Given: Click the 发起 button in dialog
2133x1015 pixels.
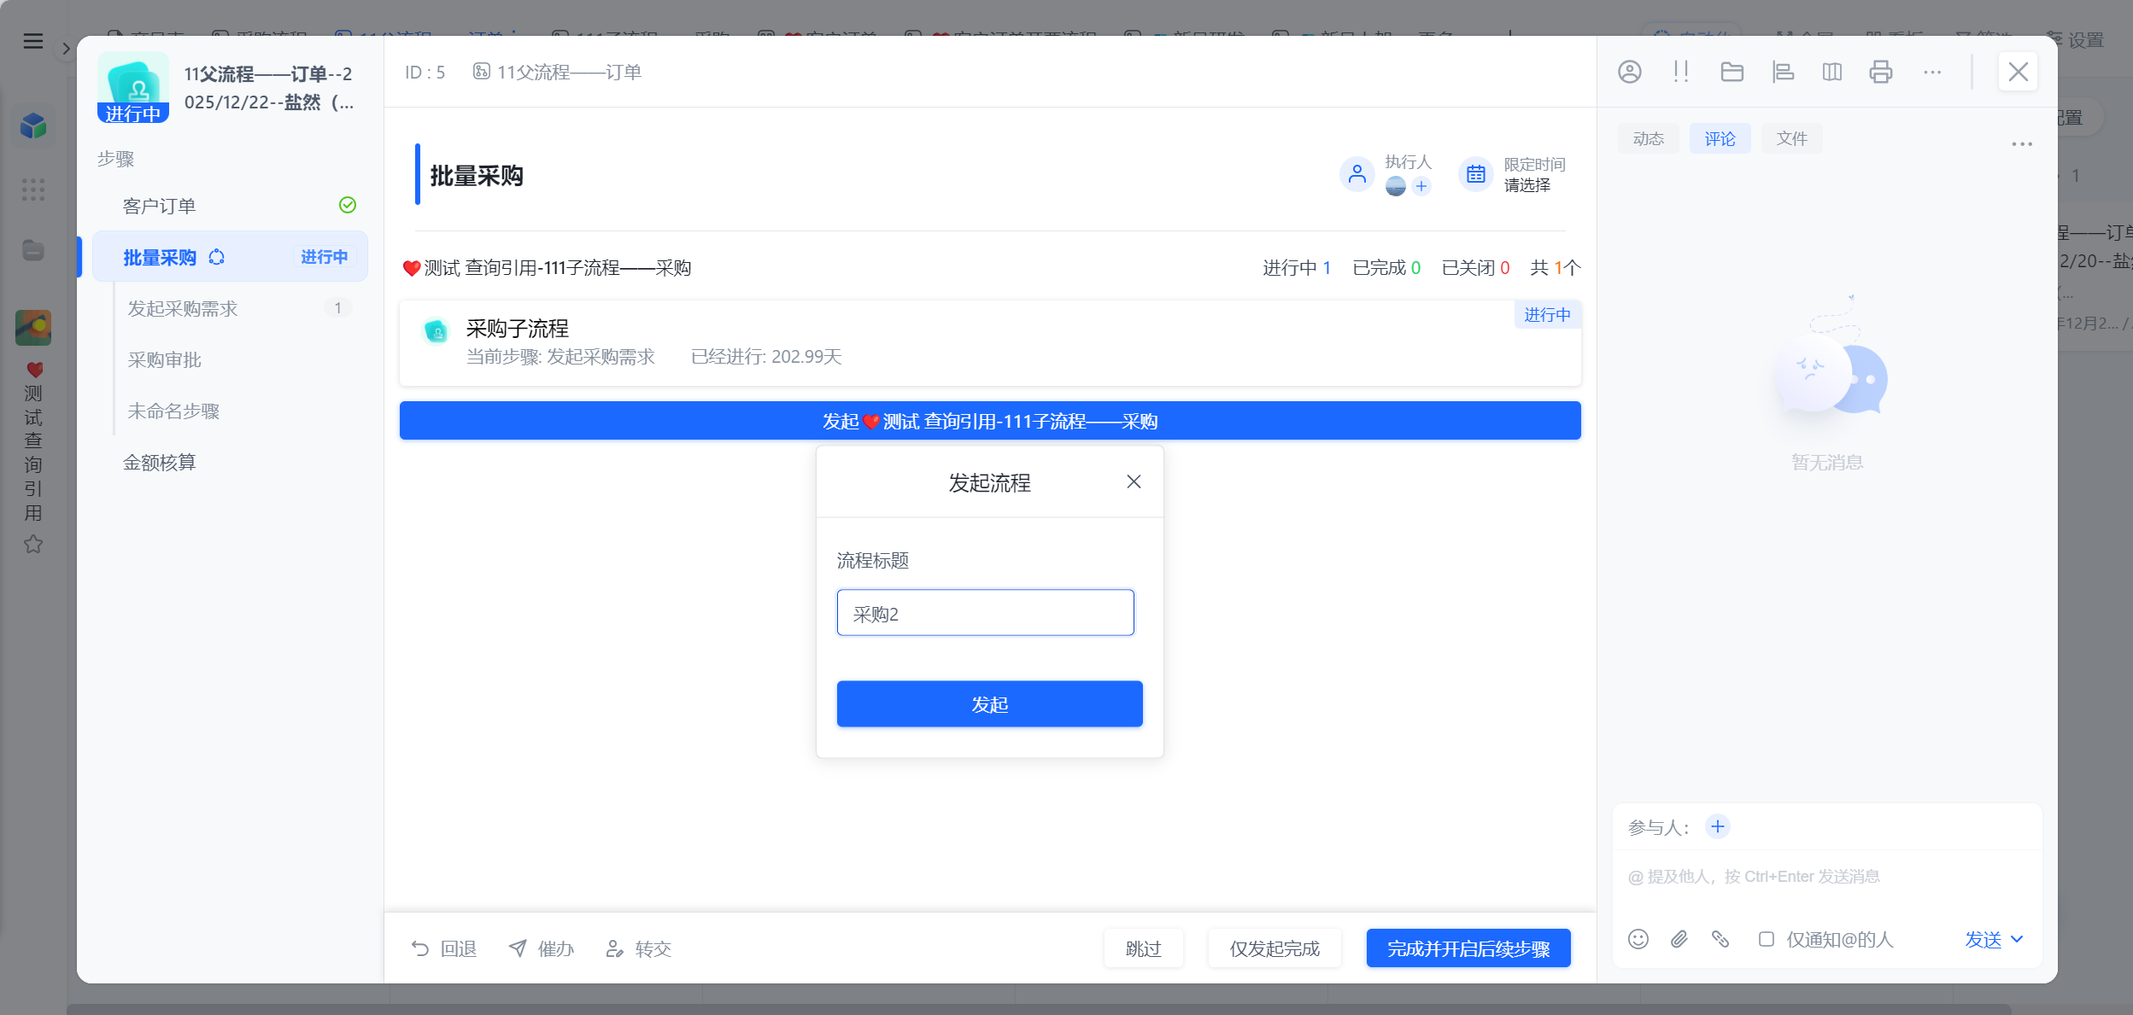Looking at the screenshot, I should [x=989, y=704].
